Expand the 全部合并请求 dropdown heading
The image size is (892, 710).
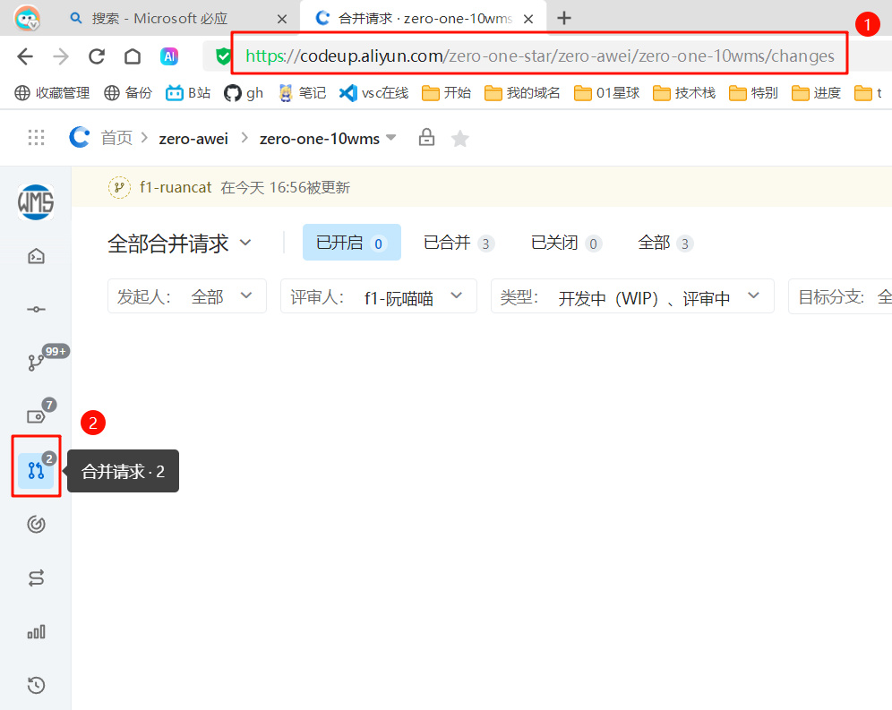click(179, 243)
